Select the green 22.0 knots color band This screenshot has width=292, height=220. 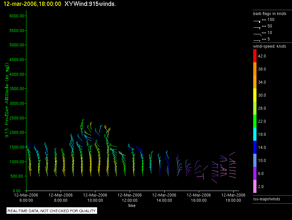255,121
